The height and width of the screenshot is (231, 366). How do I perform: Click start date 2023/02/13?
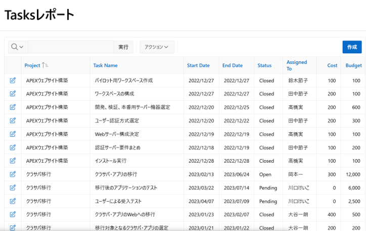tap(201, 174)
